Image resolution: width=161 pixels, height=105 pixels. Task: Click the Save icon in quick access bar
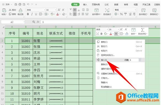(x=16, y=4)
